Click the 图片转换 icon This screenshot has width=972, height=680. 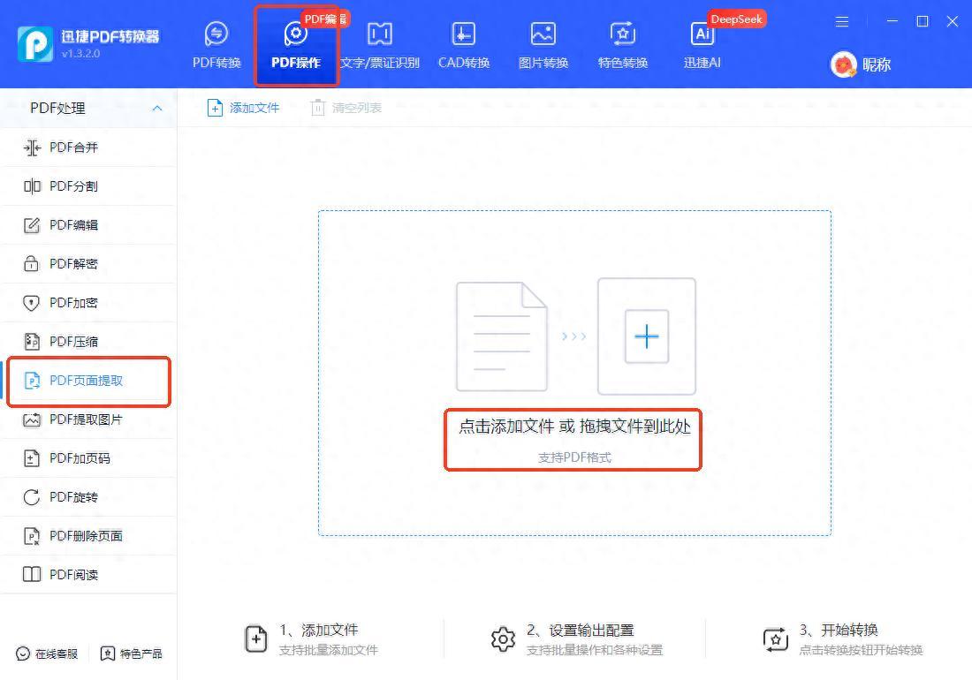pos(543,34)
